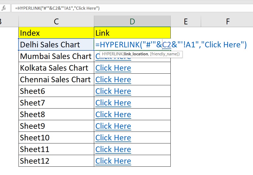Image resolution: width=253 pixels, height=175 pixels.
Task: Select the column E header
Action: point(186,21)
